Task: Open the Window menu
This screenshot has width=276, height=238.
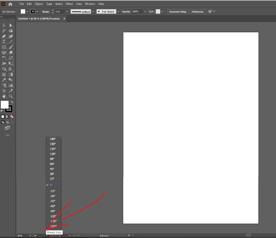Action: coord(90,4)
